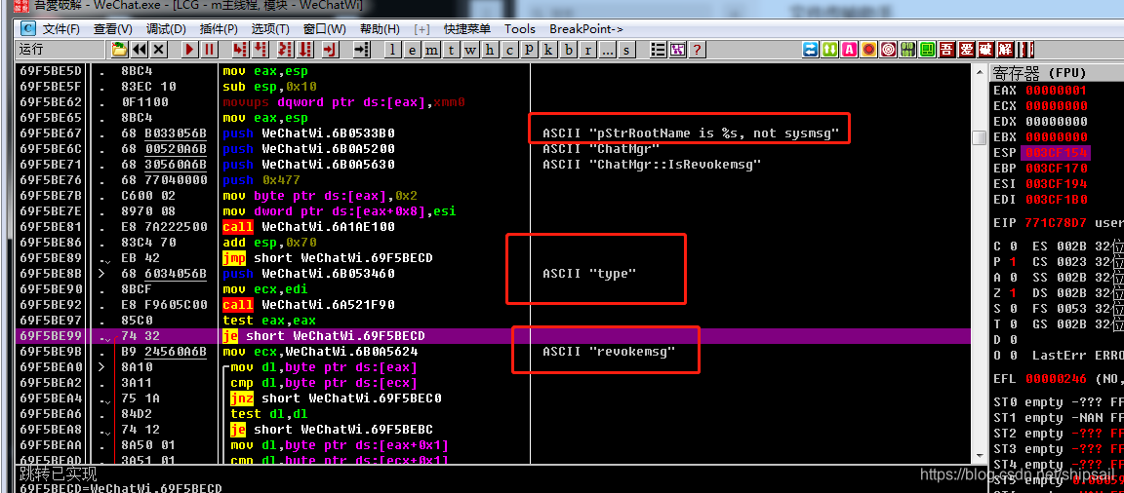Close the debugged program with the X icon
The image size is (1124, 493).
coord(158,50)
